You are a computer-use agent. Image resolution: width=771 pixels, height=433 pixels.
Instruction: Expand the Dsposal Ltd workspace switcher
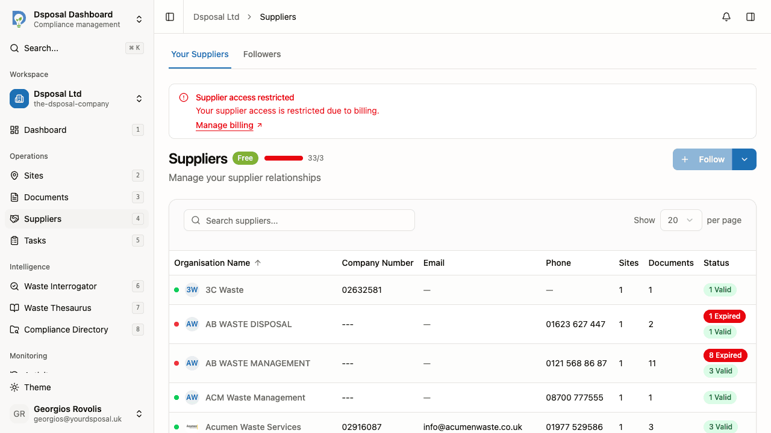(139, 99)
